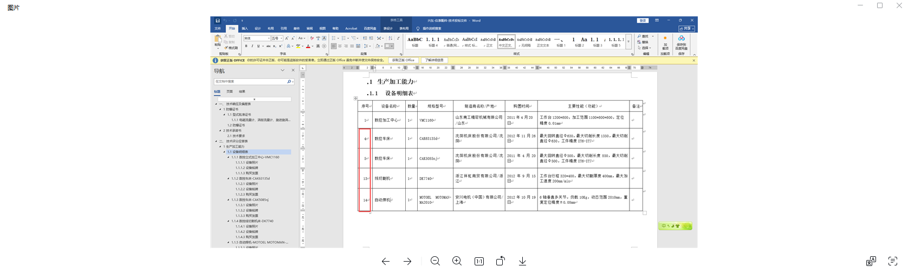This screenshot has width=908, height=273.
Task: Click the Replace (替换) icon
Action: coord(640,42)
